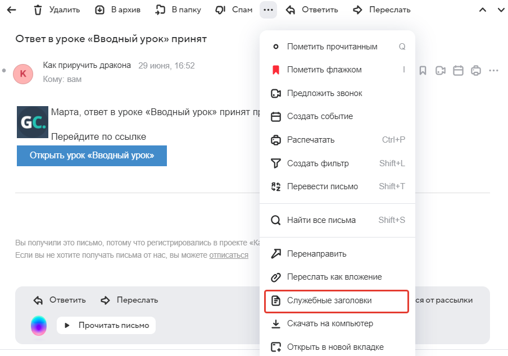The image size is (508, 356).
Task: Choose Предложить звонок from menu
Action: pos(338,94)
